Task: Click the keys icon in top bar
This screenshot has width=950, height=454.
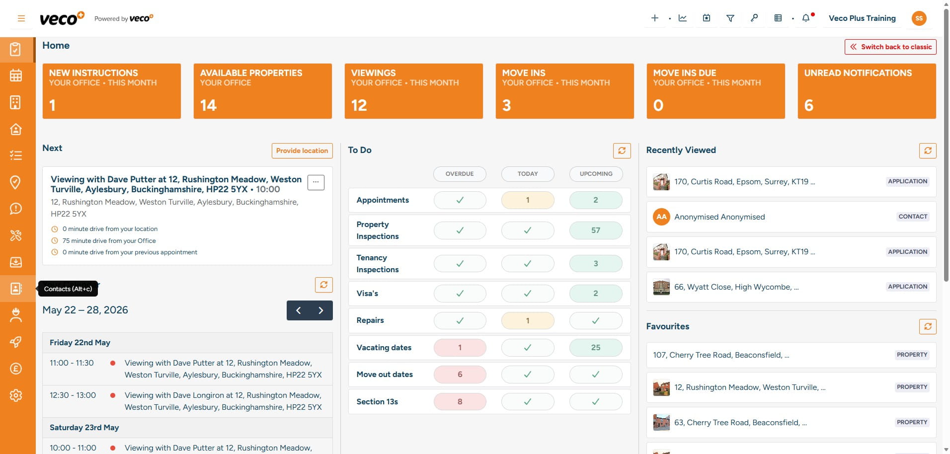Action: 754,18
